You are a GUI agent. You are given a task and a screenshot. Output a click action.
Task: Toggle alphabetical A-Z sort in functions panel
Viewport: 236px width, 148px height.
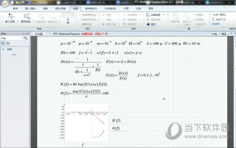8,43
